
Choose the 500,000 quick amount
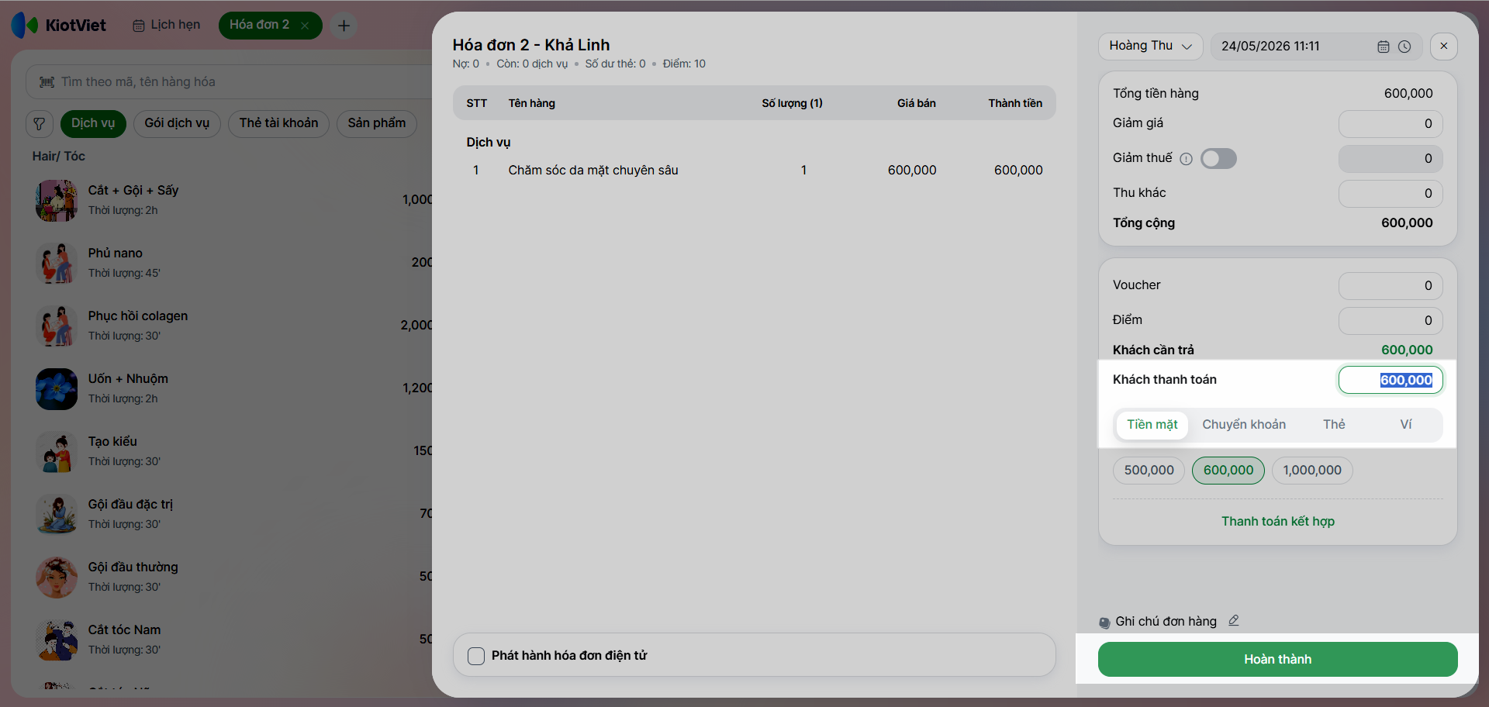pyautogui.click(x=1149, y=471)
